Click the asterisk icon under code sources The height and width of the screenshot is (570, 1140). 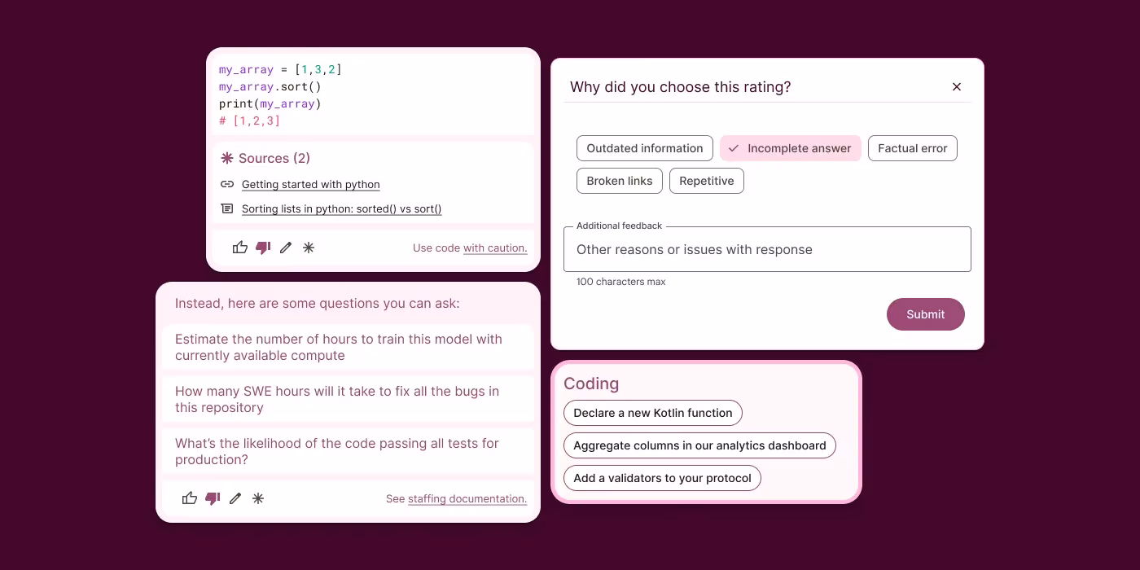click(x=309, y=248)
